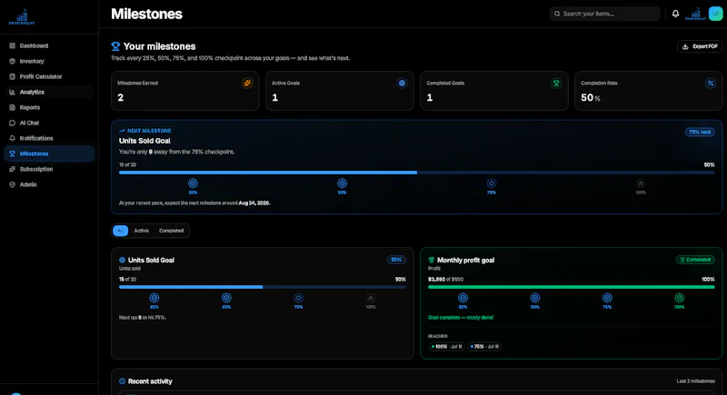
Task: Click locked 100% checkpoint in Next Milestone panel
Action: tap(641, 183)
